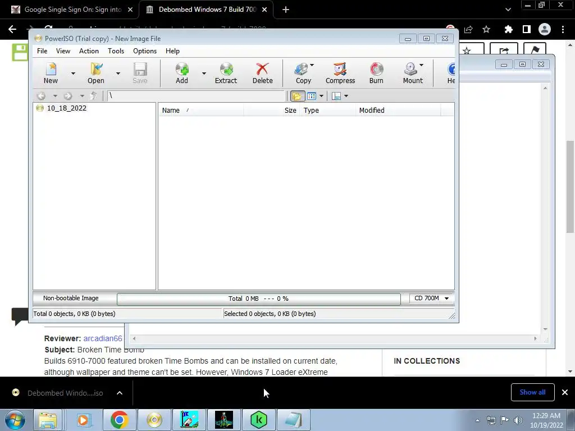This screenshot has width=575, height=431.
Task: Click the Copy disc toolbar icon
Action: (x=303, y=73)
